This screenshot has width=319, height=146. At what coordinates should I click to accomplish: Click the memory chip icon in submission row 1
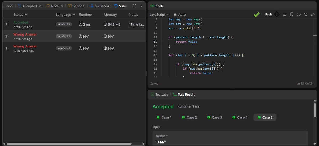point(106,48)
